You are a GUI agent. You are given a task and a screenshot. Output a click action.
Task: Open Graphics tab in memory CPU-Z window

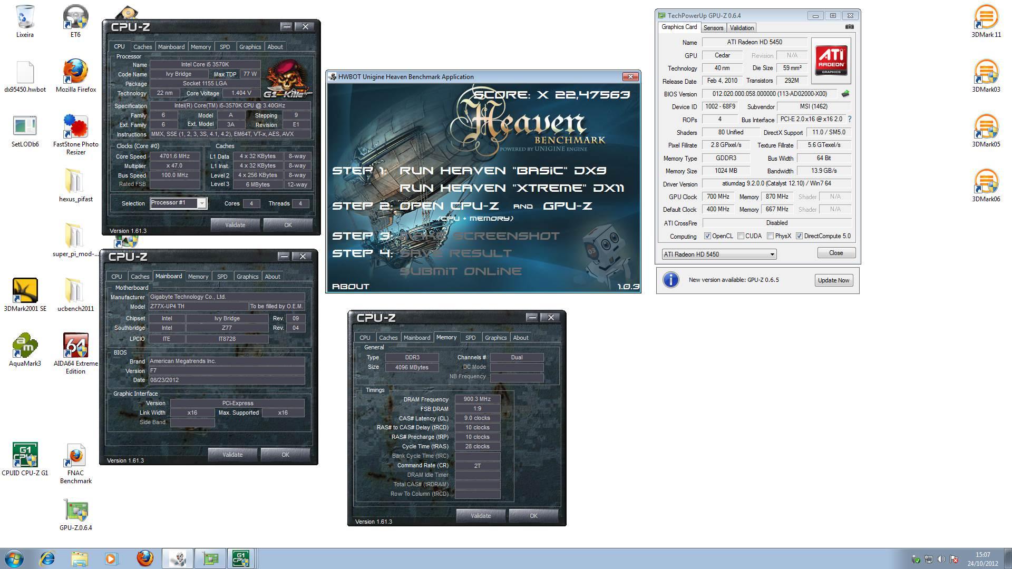[x=495, y=338]
